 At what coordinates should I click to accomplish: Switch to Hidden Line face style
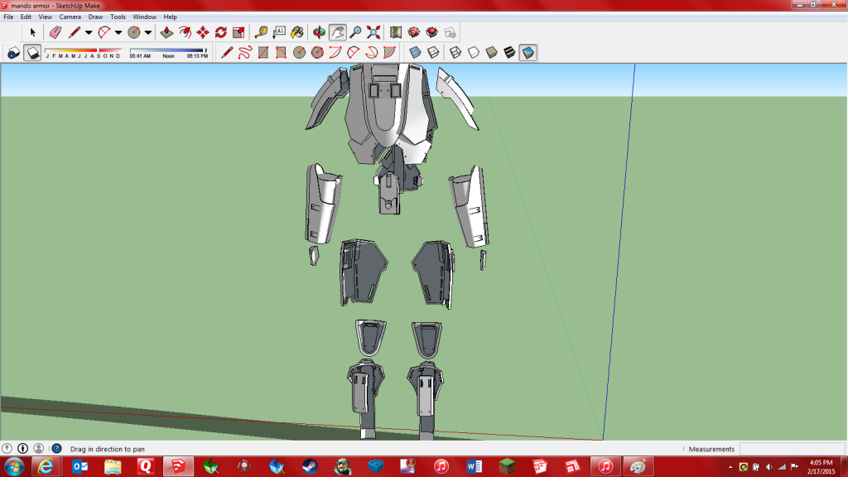point(473,52)
